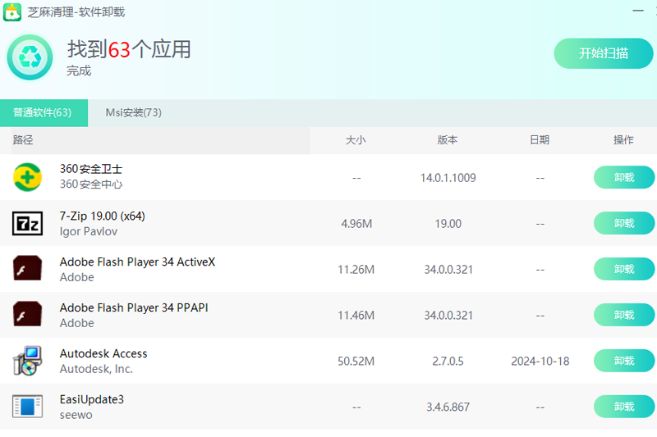
Task: Select the Adobe Flash Player ActiveX icon
Action: tap(27, 269)
